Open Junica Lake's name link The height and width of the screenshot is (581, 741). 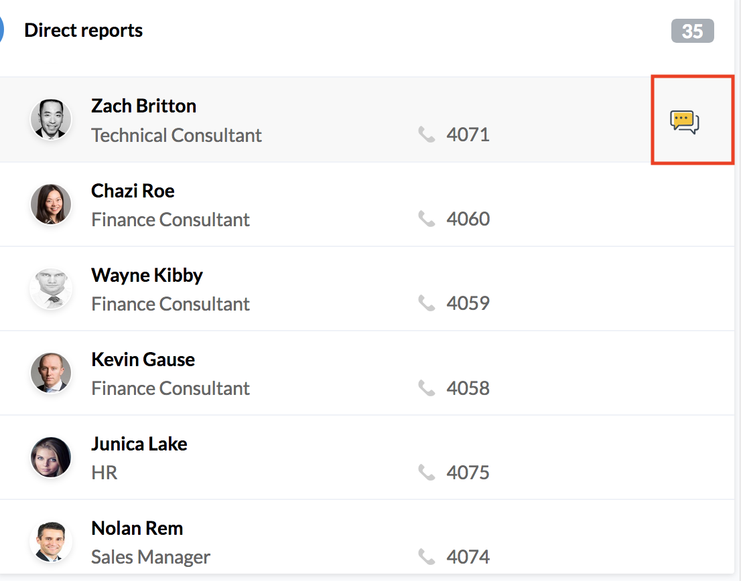pyautogui.click(x=139, y=444)
